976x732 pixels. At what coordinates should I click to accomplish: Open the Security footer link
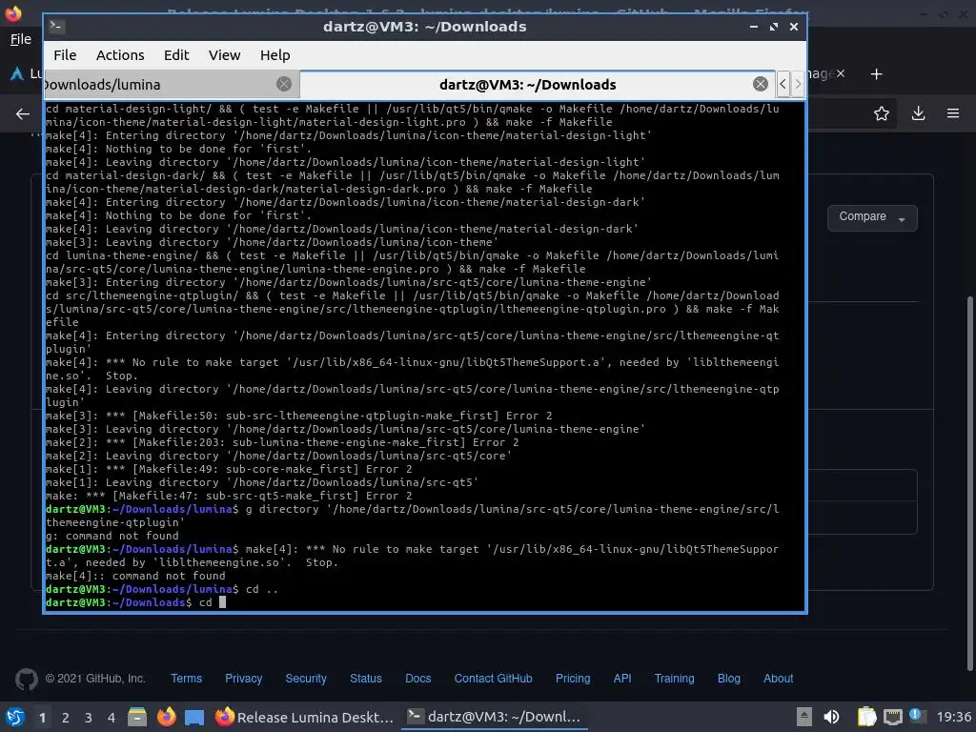coord(306,679)
